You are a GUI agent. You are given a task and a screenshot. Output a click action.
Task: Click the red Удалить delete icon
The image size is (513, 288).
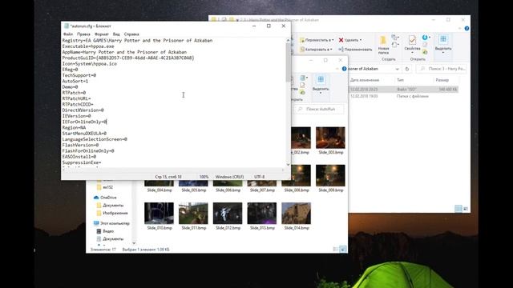tap(341, 40)
